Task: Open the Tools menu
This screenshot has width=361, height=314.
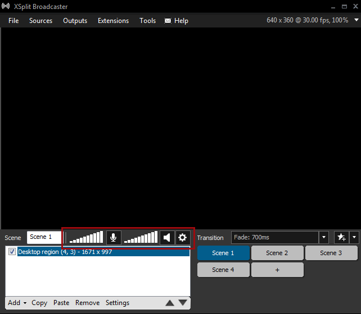Action: pos(147,21)
